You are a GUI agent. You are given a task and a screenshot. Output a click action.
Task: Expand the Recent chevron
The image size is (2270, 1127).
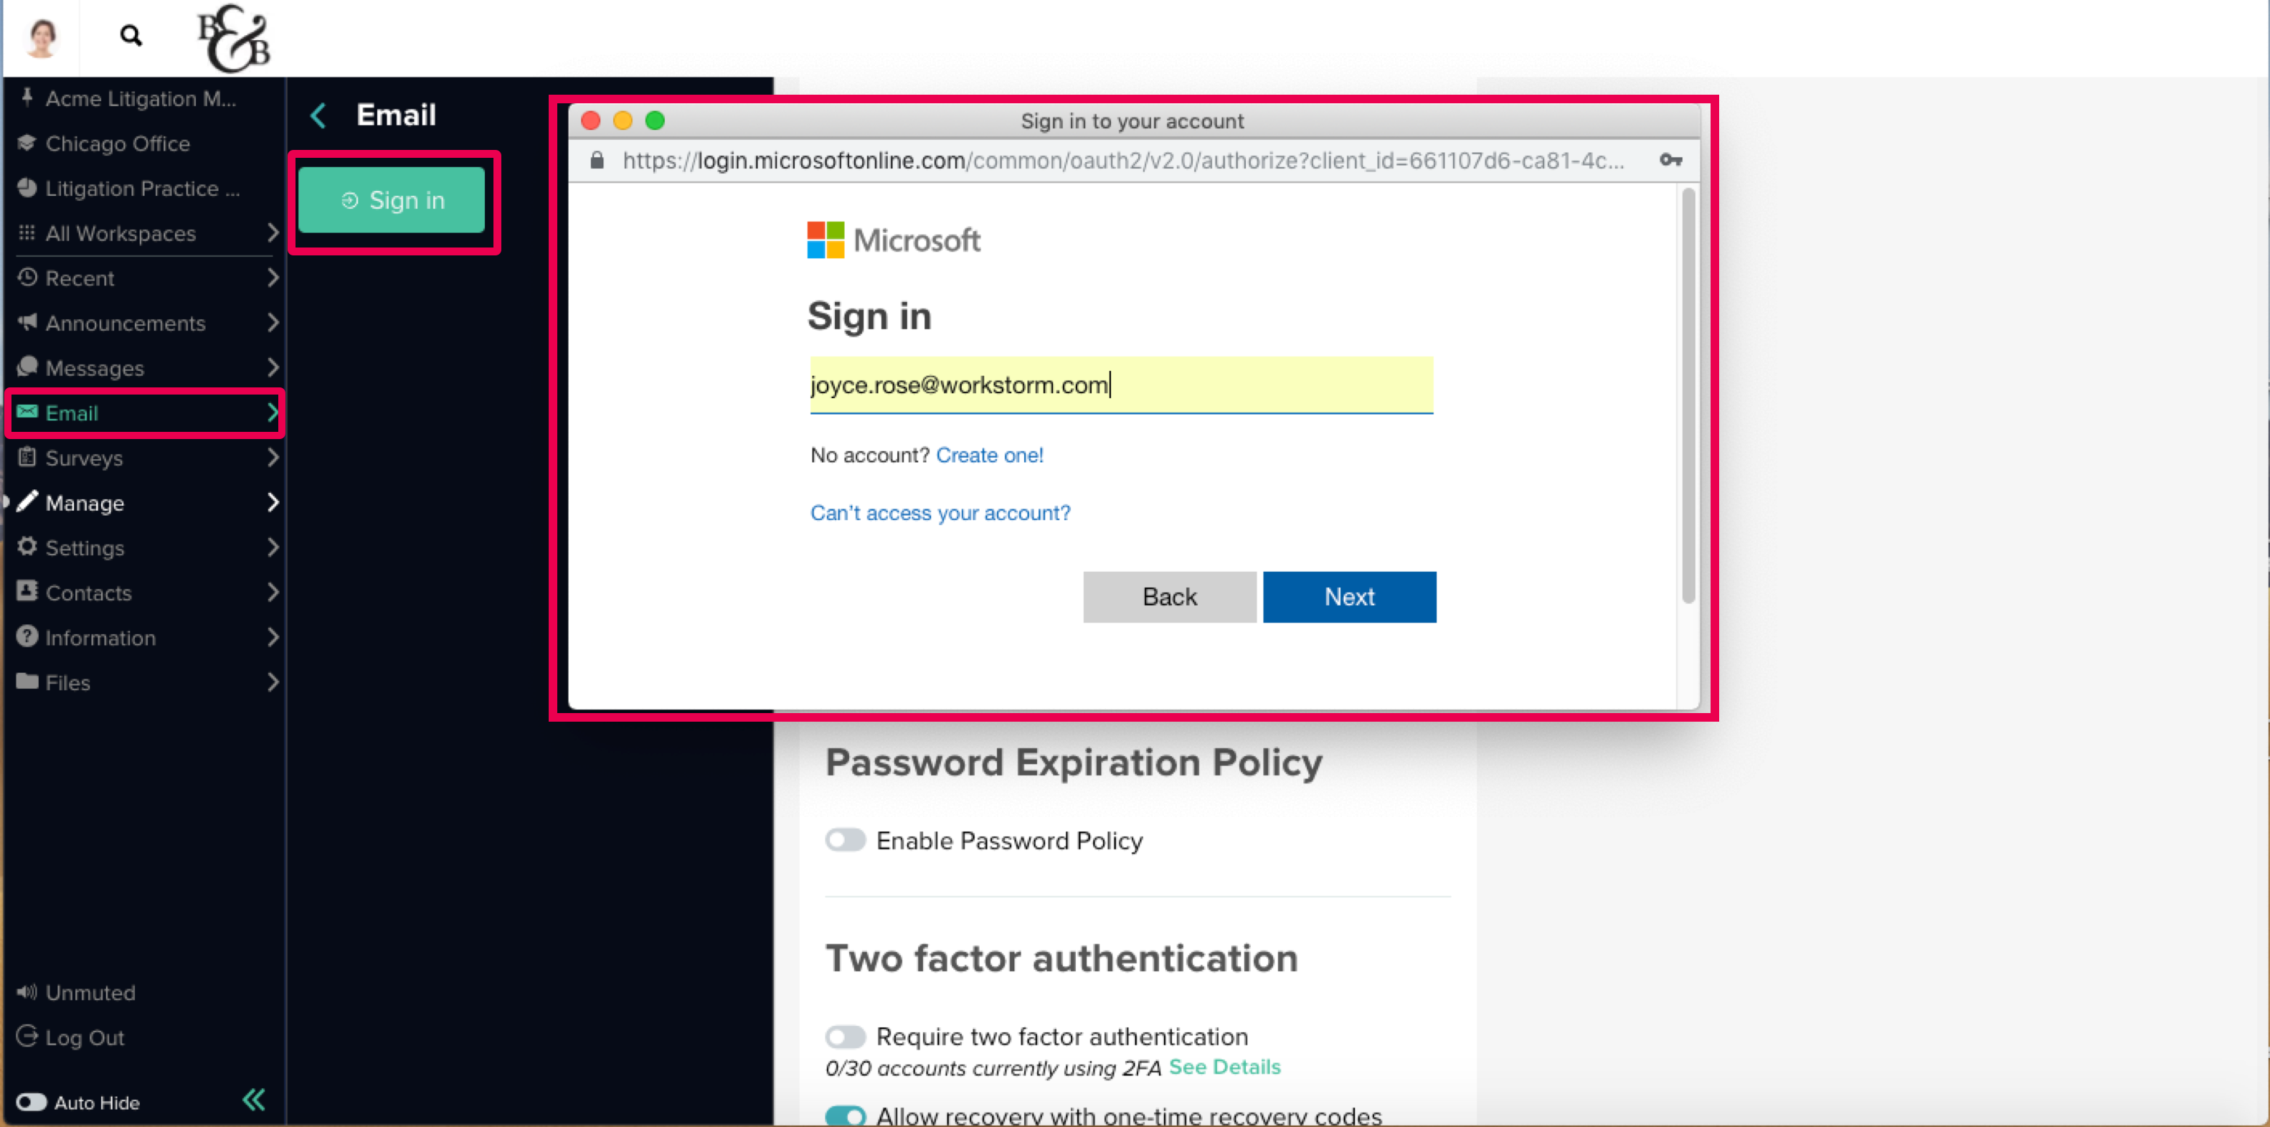(x=273, y=278)
